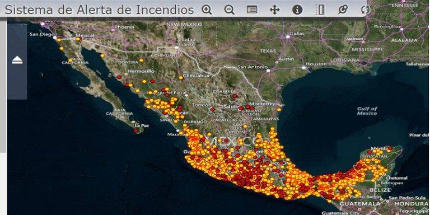The height and width of the screenshot is (215, 430).
Task: Click the TAMAULIPAS state label
Action: coord(265,119)
